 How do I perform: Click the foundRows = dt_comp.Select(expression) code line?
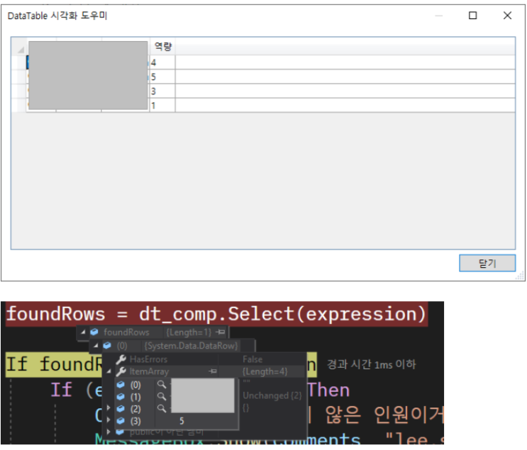click(x=216, y=315)
